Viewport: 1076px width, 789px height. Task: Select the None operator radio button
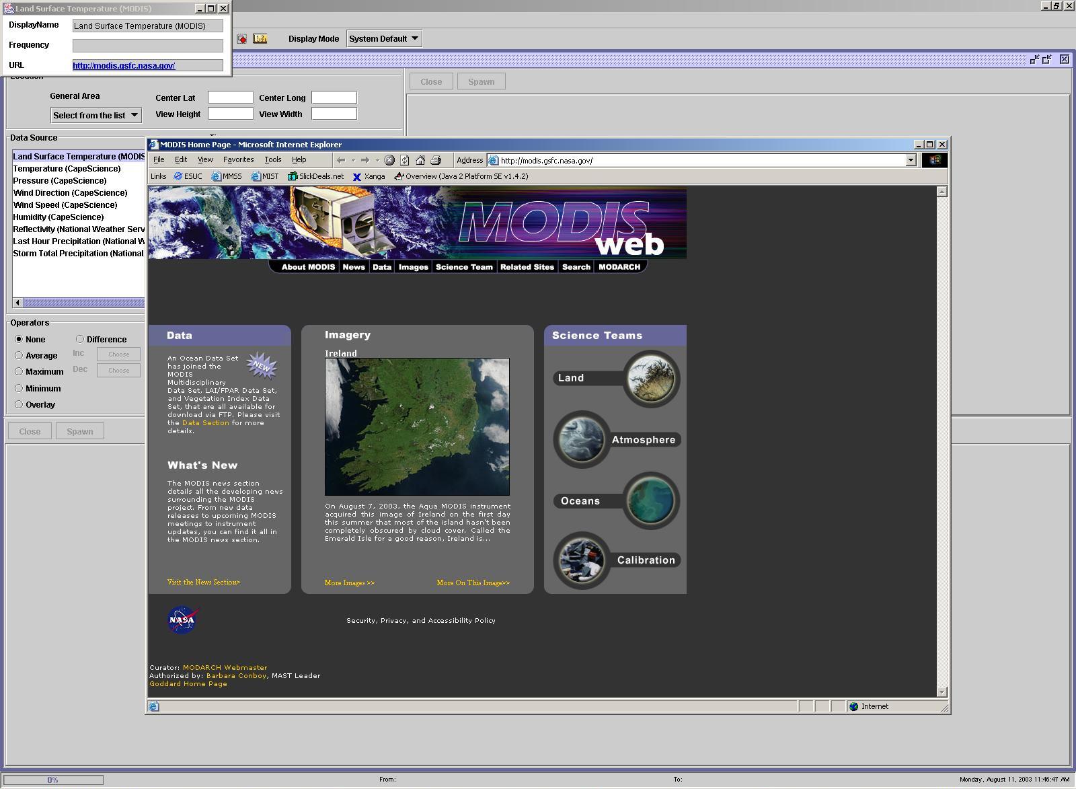pyautogui.click(x=19, y=339)
